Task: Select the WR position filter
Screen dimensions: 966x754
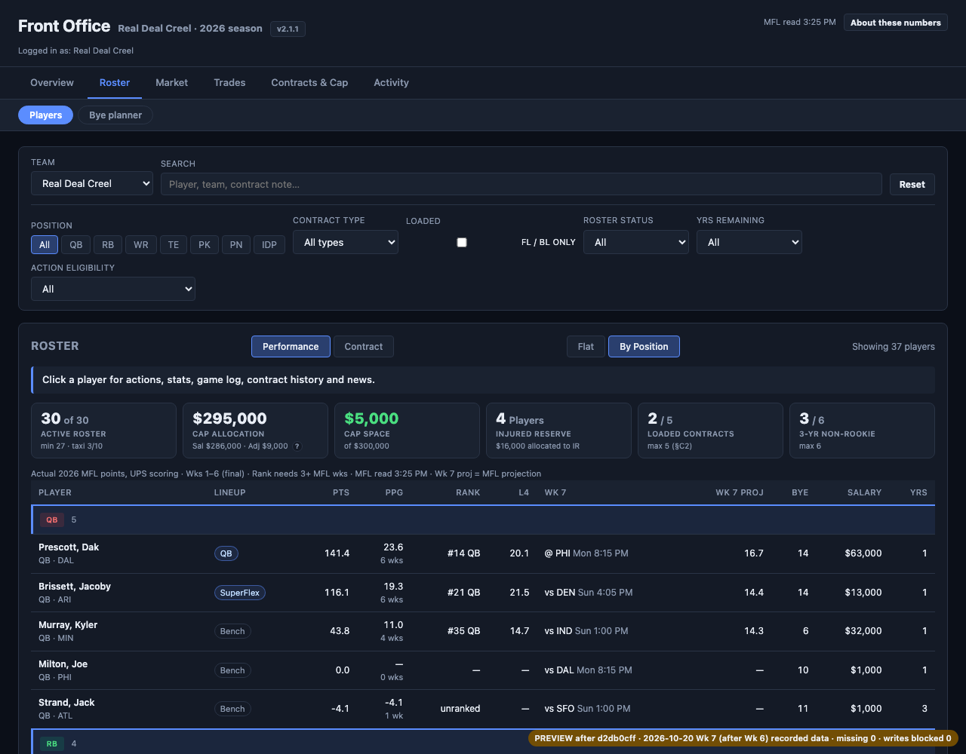Action: point(141,245)
